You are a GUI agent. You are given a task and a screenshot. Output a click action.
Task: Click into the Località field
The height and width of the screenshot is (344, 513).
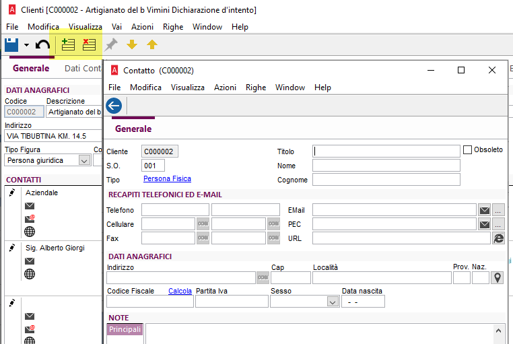pos(382,277)
